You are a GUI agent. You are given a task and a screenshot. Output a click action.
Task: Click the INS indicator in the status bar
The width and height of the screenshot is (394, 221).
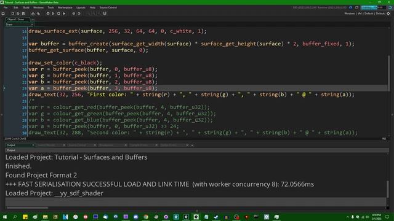tap(384, 139)
